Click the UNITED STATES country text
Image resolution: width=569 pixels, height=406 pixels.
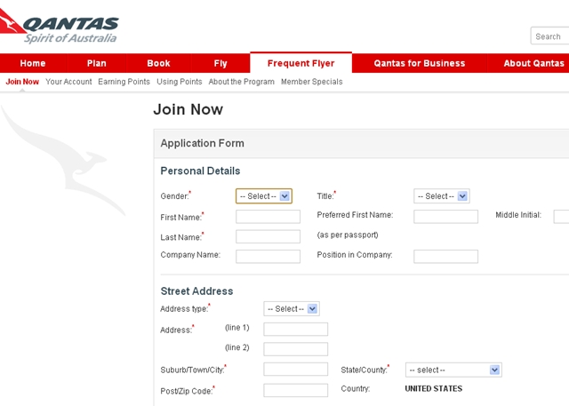pyautogui.click(x=434, y=388)
